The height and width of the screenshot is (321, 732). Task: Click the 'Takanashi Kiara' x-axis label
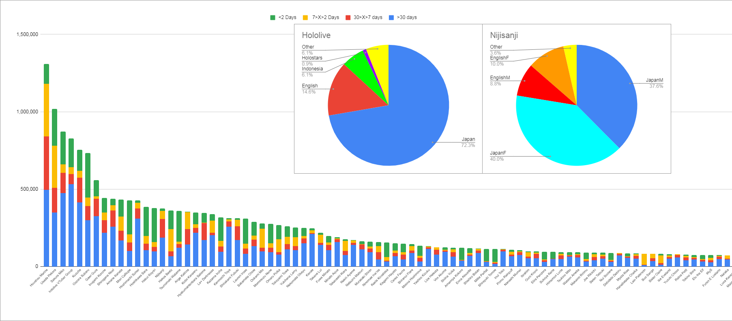coord(338,277)
